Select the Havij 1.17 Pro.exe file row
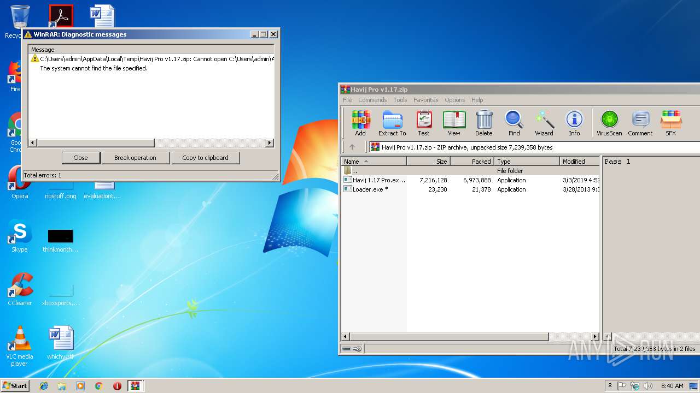The height and width of the screenshot is (393, 700). click(470, 180)
